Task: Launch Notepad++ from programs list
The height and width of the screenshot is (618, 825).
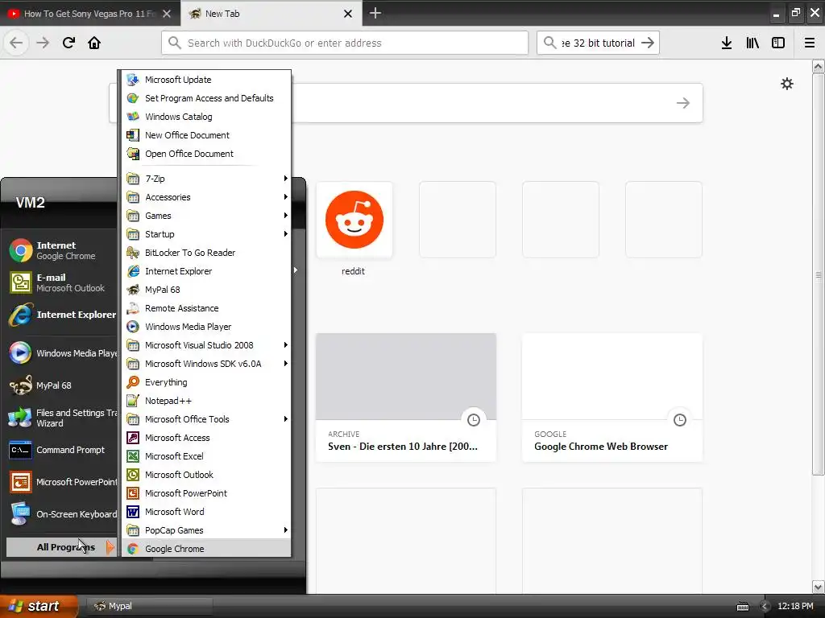Action: [206, 401]
